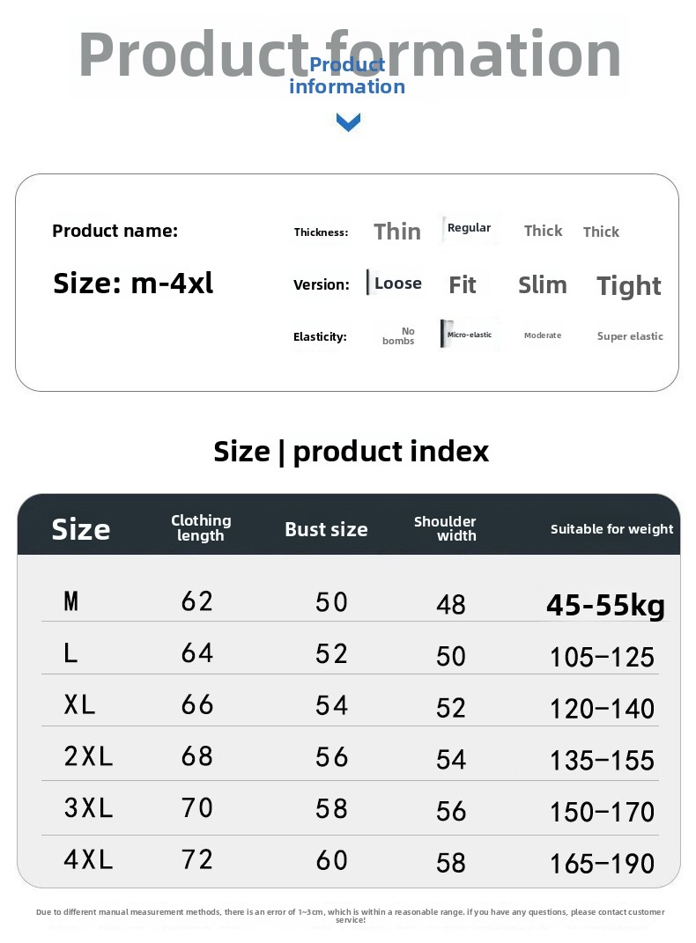The width and height of the screenshot is (696, 943).
Task: Click the blue "Product information" heading
Action: (x=347, y=76)
